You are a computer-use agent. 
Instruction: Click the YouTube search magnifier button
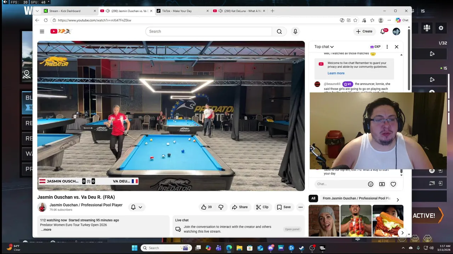click(x=279, y=31)
